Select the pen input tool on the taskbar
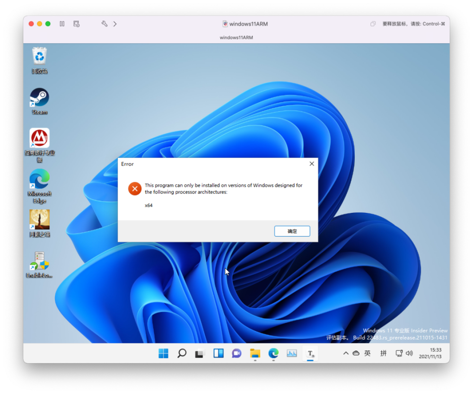Image resolution: width=473 pixels, height=394 pixels. (310, 353)
